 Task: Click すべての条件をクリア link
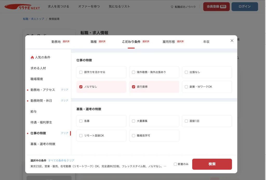coord(61,161)
